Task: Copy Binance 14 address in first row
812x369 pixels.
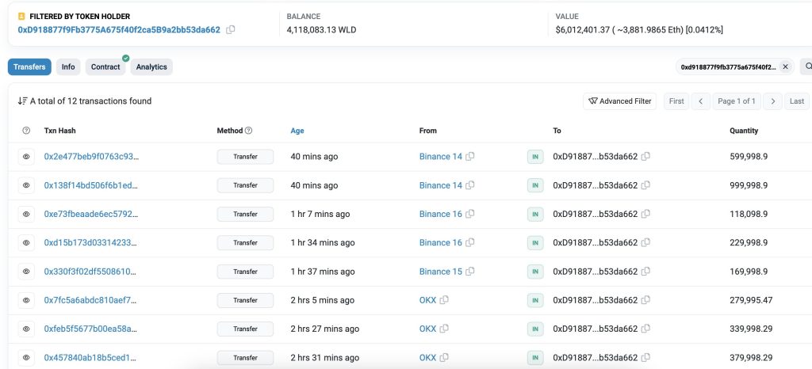Action: pos(469,157)
